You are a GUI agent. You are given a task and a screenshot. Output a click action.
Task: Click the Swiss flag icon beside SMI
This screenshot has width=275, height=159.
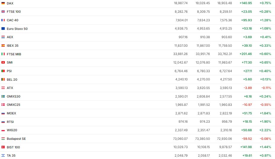tap(3, 62)
